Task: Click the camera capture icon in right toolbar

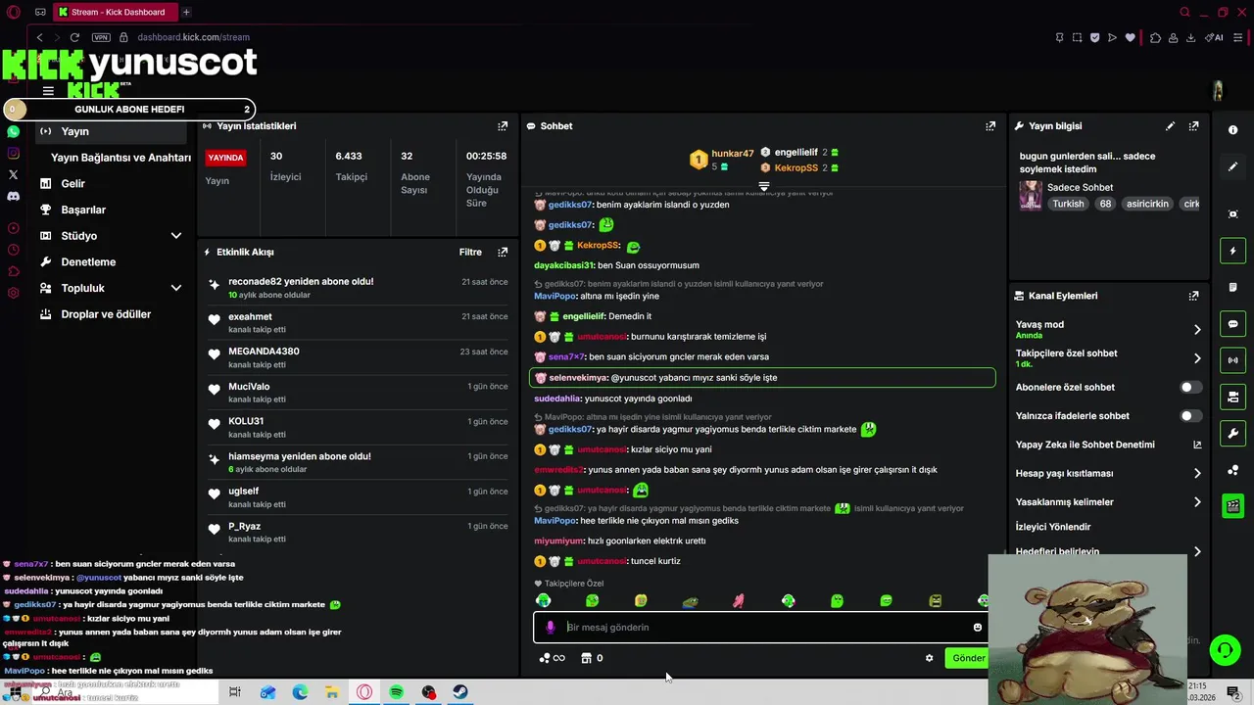Action: [x=1233, y=214]
